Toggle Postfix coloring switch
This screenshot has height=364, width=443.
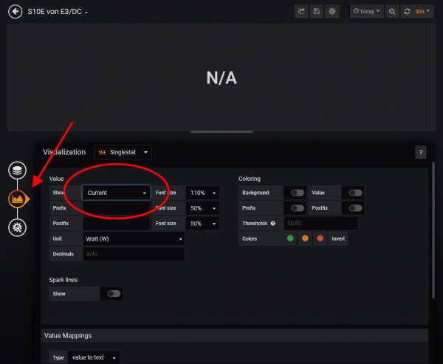pyautogui.click(x=355, y=208)
